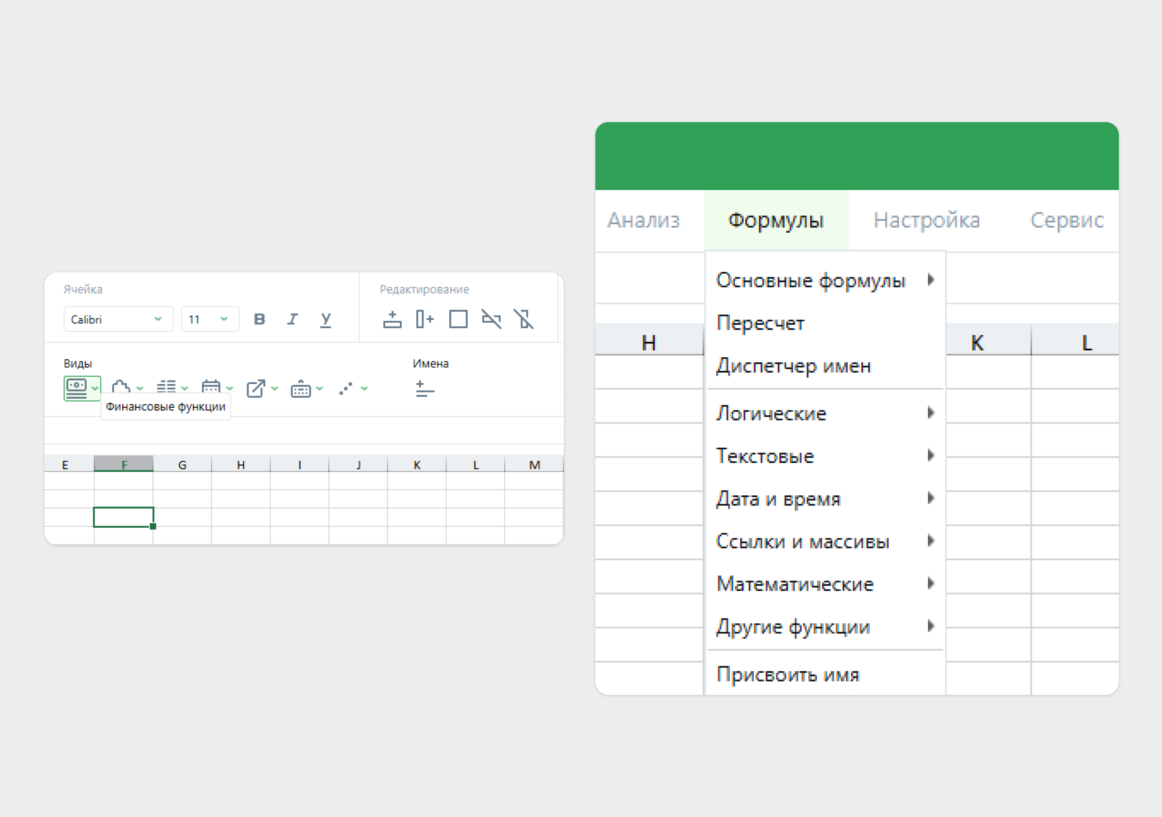Click the insert row icon
This screenshot has height=817, width=1162.
[x=392, y=319]
